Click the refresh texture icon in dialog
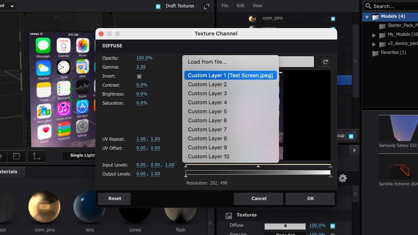This screenshot has width=418, height=235. click(325, 62)
